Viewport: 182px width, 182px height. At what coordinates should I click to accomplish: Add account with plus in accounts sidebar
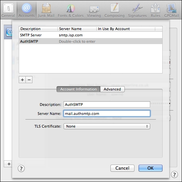[9, 164]
